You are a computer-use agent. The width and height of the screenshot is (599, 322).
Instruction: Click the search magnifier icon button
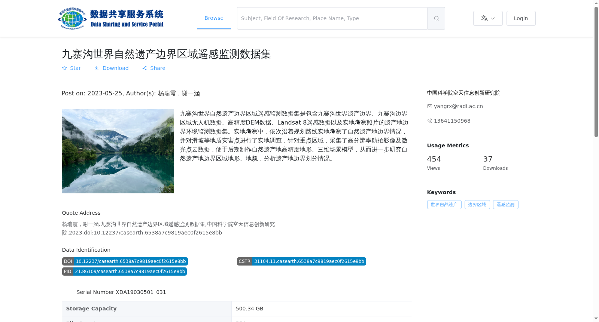(x=436, y=18)
